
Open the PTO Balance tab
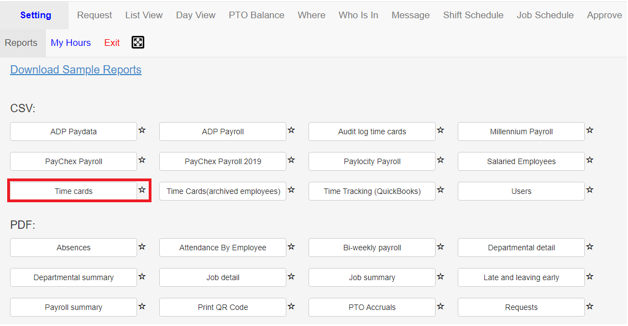point(257,15)
